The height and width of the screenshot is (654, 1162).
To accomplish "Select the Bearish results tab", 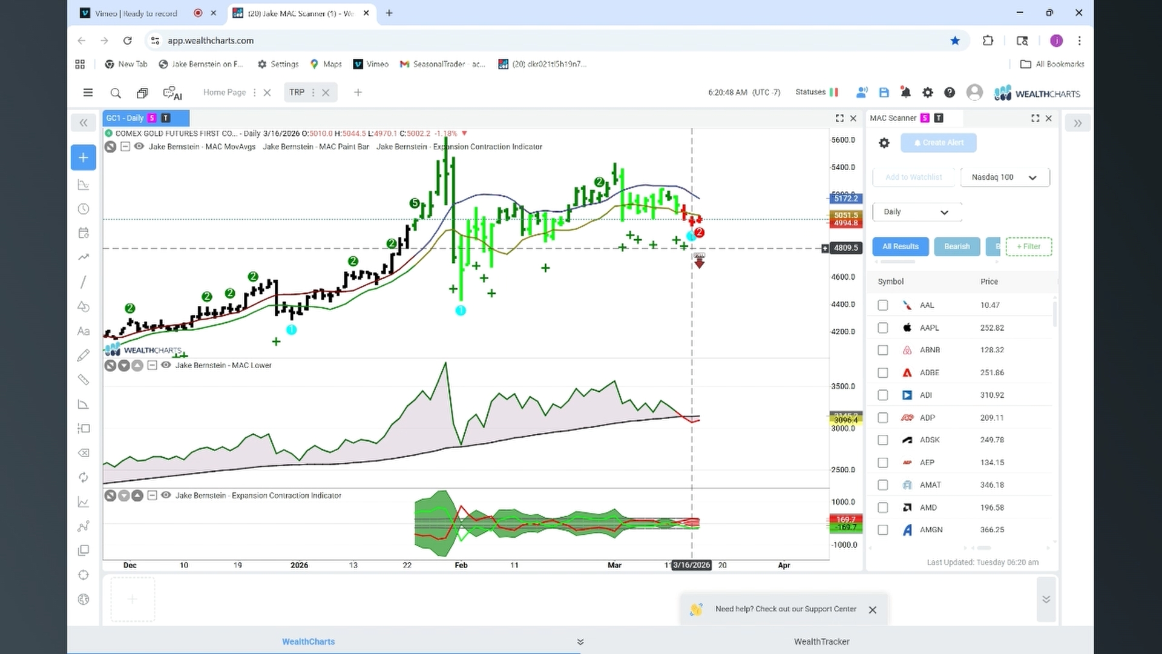I will pyautogui.click(x=957, y=246).
